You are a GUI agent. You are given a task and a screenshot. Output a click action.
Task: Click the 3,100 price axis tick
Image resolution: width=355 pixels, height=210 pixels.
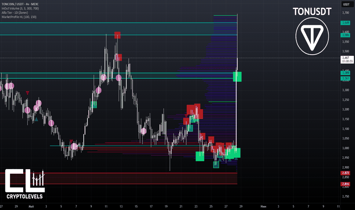click(x=345, y=129)
